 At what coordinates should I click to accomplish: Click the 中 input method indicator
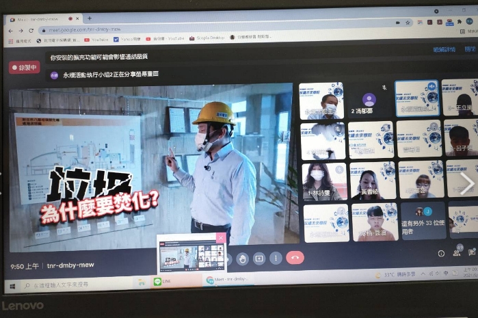(x=446, y=273)
